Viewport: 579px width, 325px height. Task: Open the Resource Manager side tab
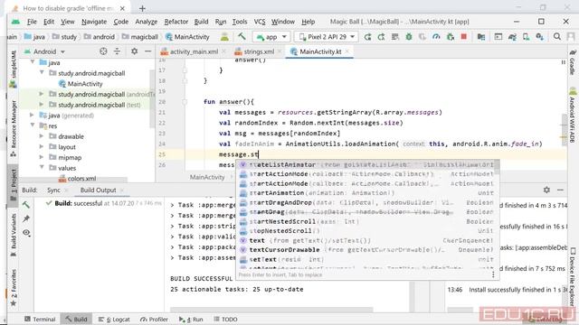(14, 128)
